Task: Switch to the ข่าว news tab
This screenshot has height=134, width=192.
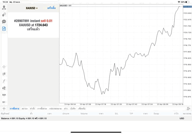Action: tap(66, 109)
